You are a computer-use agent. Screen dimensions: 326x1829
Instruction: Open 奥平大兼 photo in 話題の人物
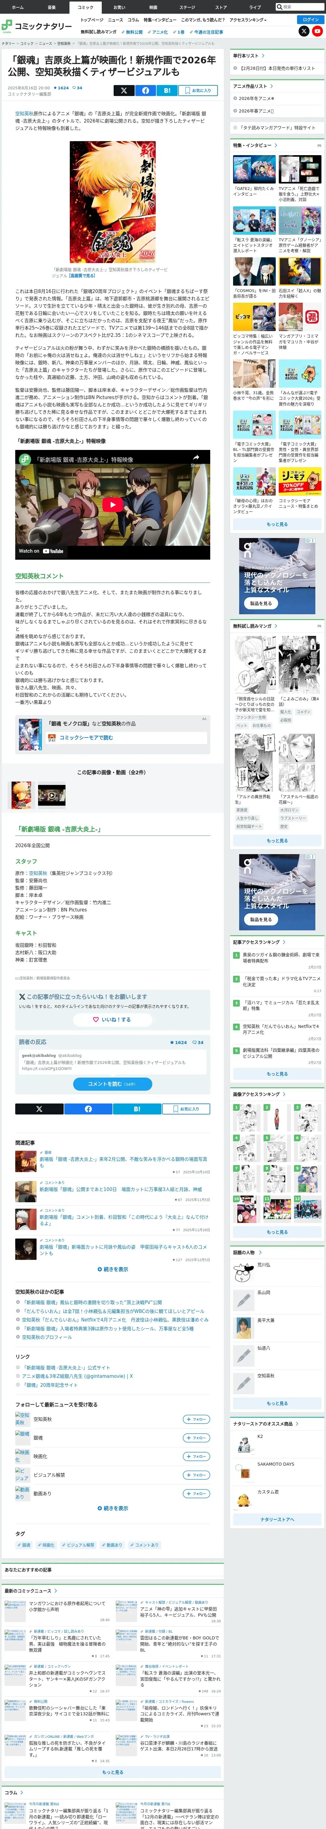click(x=244, y=1328)
